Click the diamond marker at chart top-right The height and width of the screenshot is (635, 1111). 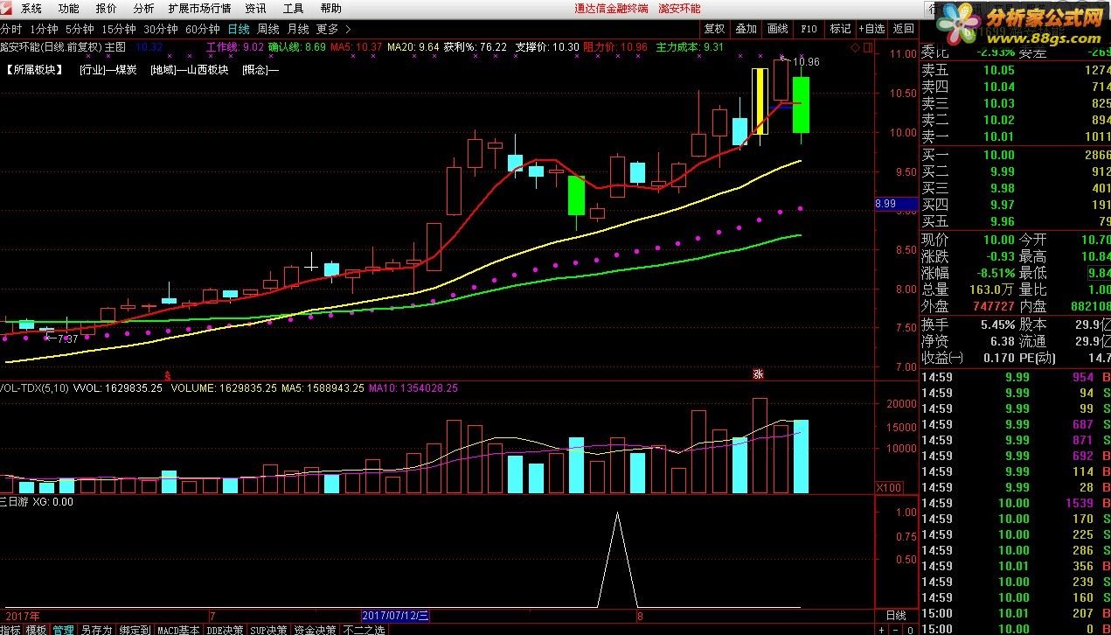(854, 47)
